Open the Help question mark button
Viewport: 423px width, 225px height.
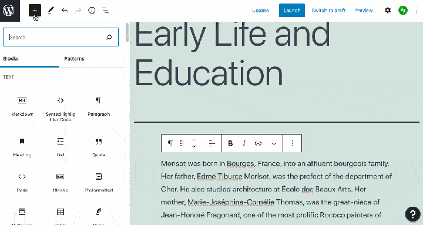coord(413,214)
